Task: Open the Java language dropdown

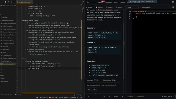Action: [132, 7]
